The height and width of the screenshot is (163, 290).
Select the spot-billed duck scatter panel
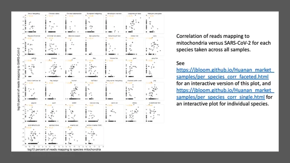(x=34, y=136)
